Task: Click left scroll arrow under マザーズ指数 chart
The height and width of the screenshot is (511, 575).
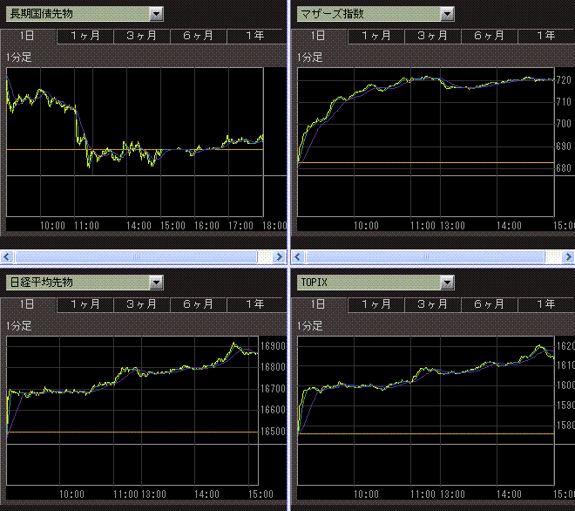Action: pyautogui.click(x=298, y=257)
